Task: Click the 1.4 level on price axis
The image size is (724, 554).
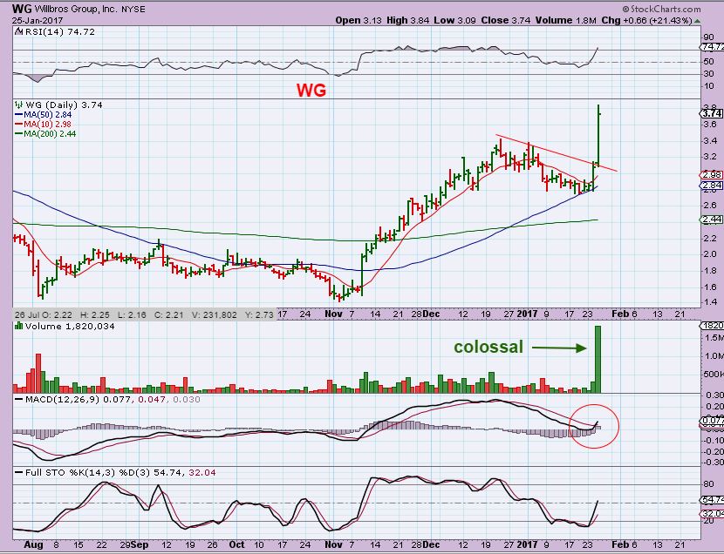Action: pos(710,302)
